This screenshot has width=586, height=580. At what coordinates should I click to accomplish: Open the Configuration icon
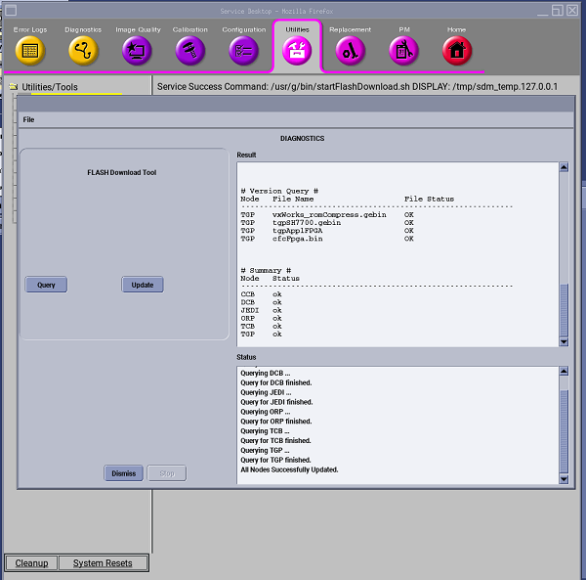pos(243,49)
